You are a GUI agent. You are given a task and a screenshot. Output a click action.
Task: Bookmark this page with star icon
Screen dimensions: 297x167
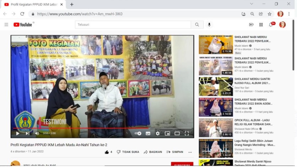270,14
